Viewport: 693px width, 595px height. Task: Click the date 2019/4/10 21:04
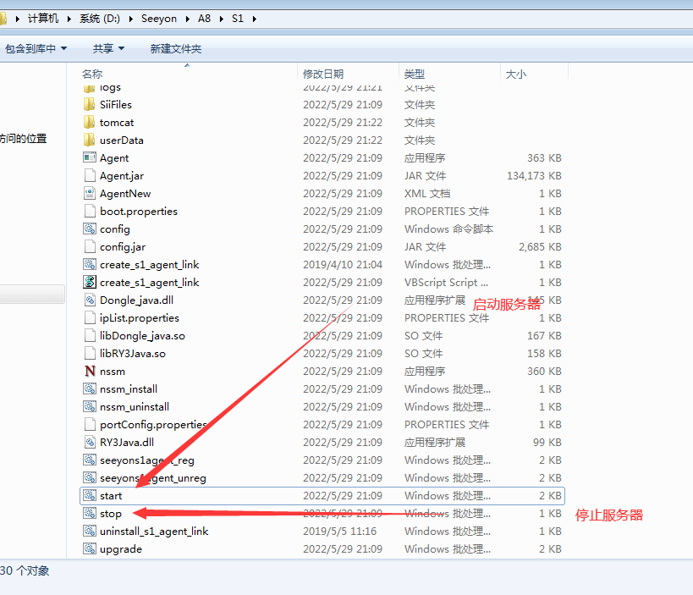(343, 264)
